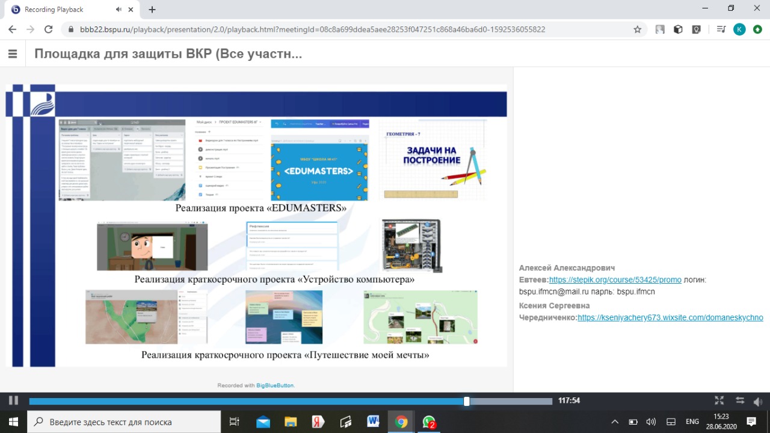The height and width of the screenshot is (433, 770).
Task: Show hidden system tray icons
Action: click(x=614, y=422)
